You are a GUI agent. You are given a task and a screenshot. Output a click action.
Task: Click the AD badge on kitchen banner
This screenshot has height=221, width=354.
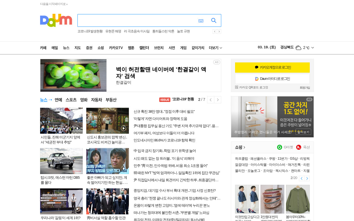click(x=309, y=99)
